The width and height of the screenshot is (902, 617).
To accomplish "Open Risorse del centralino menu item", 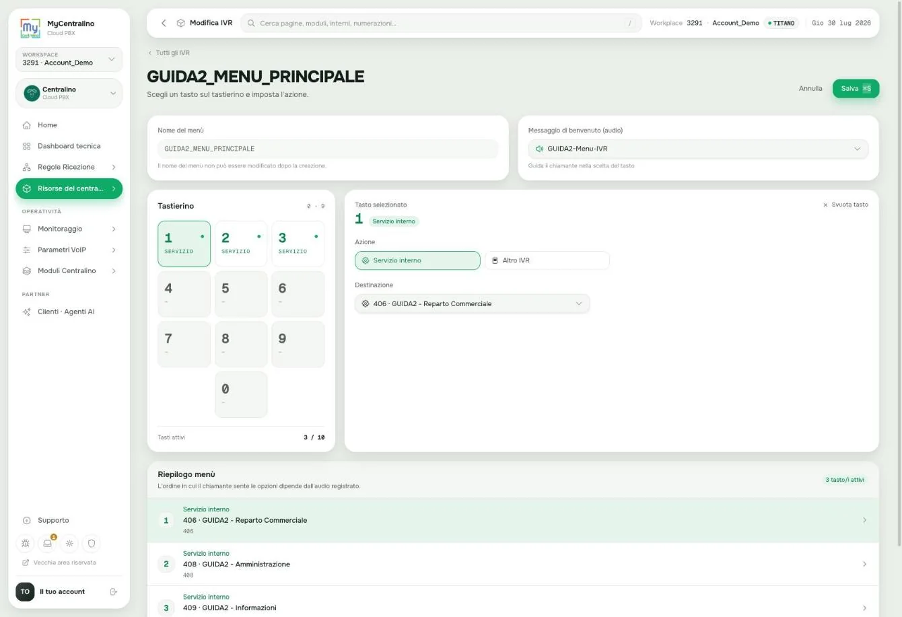I will 69,188.
